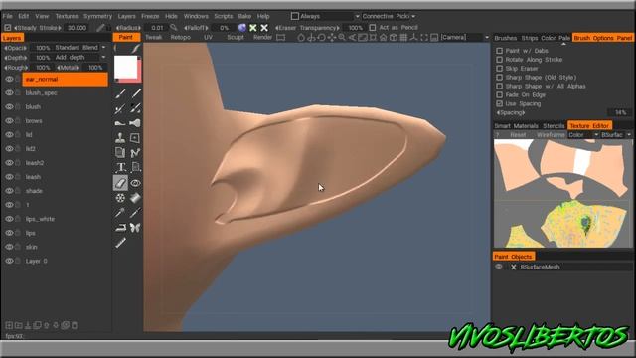
Task: Select the Smudge tool icon
Action: 120,123
